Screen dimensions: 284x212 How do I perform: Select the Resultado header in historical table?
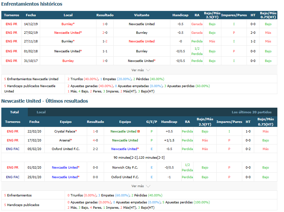coord(105,15)
